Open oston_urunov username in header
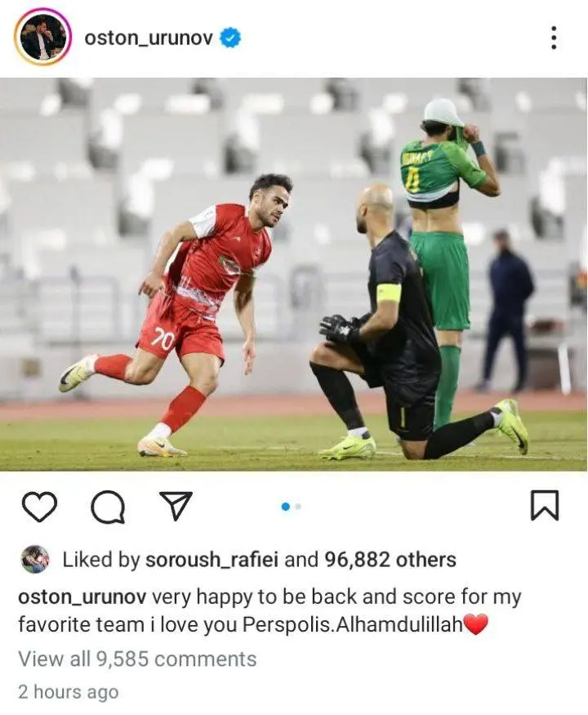Viewport: 588px width, 715px height. pos(149,38)
